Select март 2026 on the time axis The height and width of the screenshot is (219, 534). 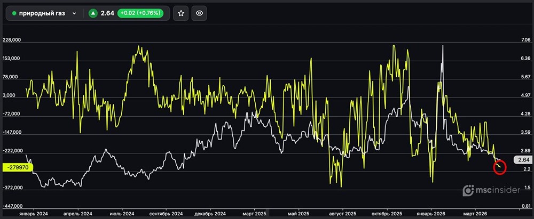(x=475, y=213)
